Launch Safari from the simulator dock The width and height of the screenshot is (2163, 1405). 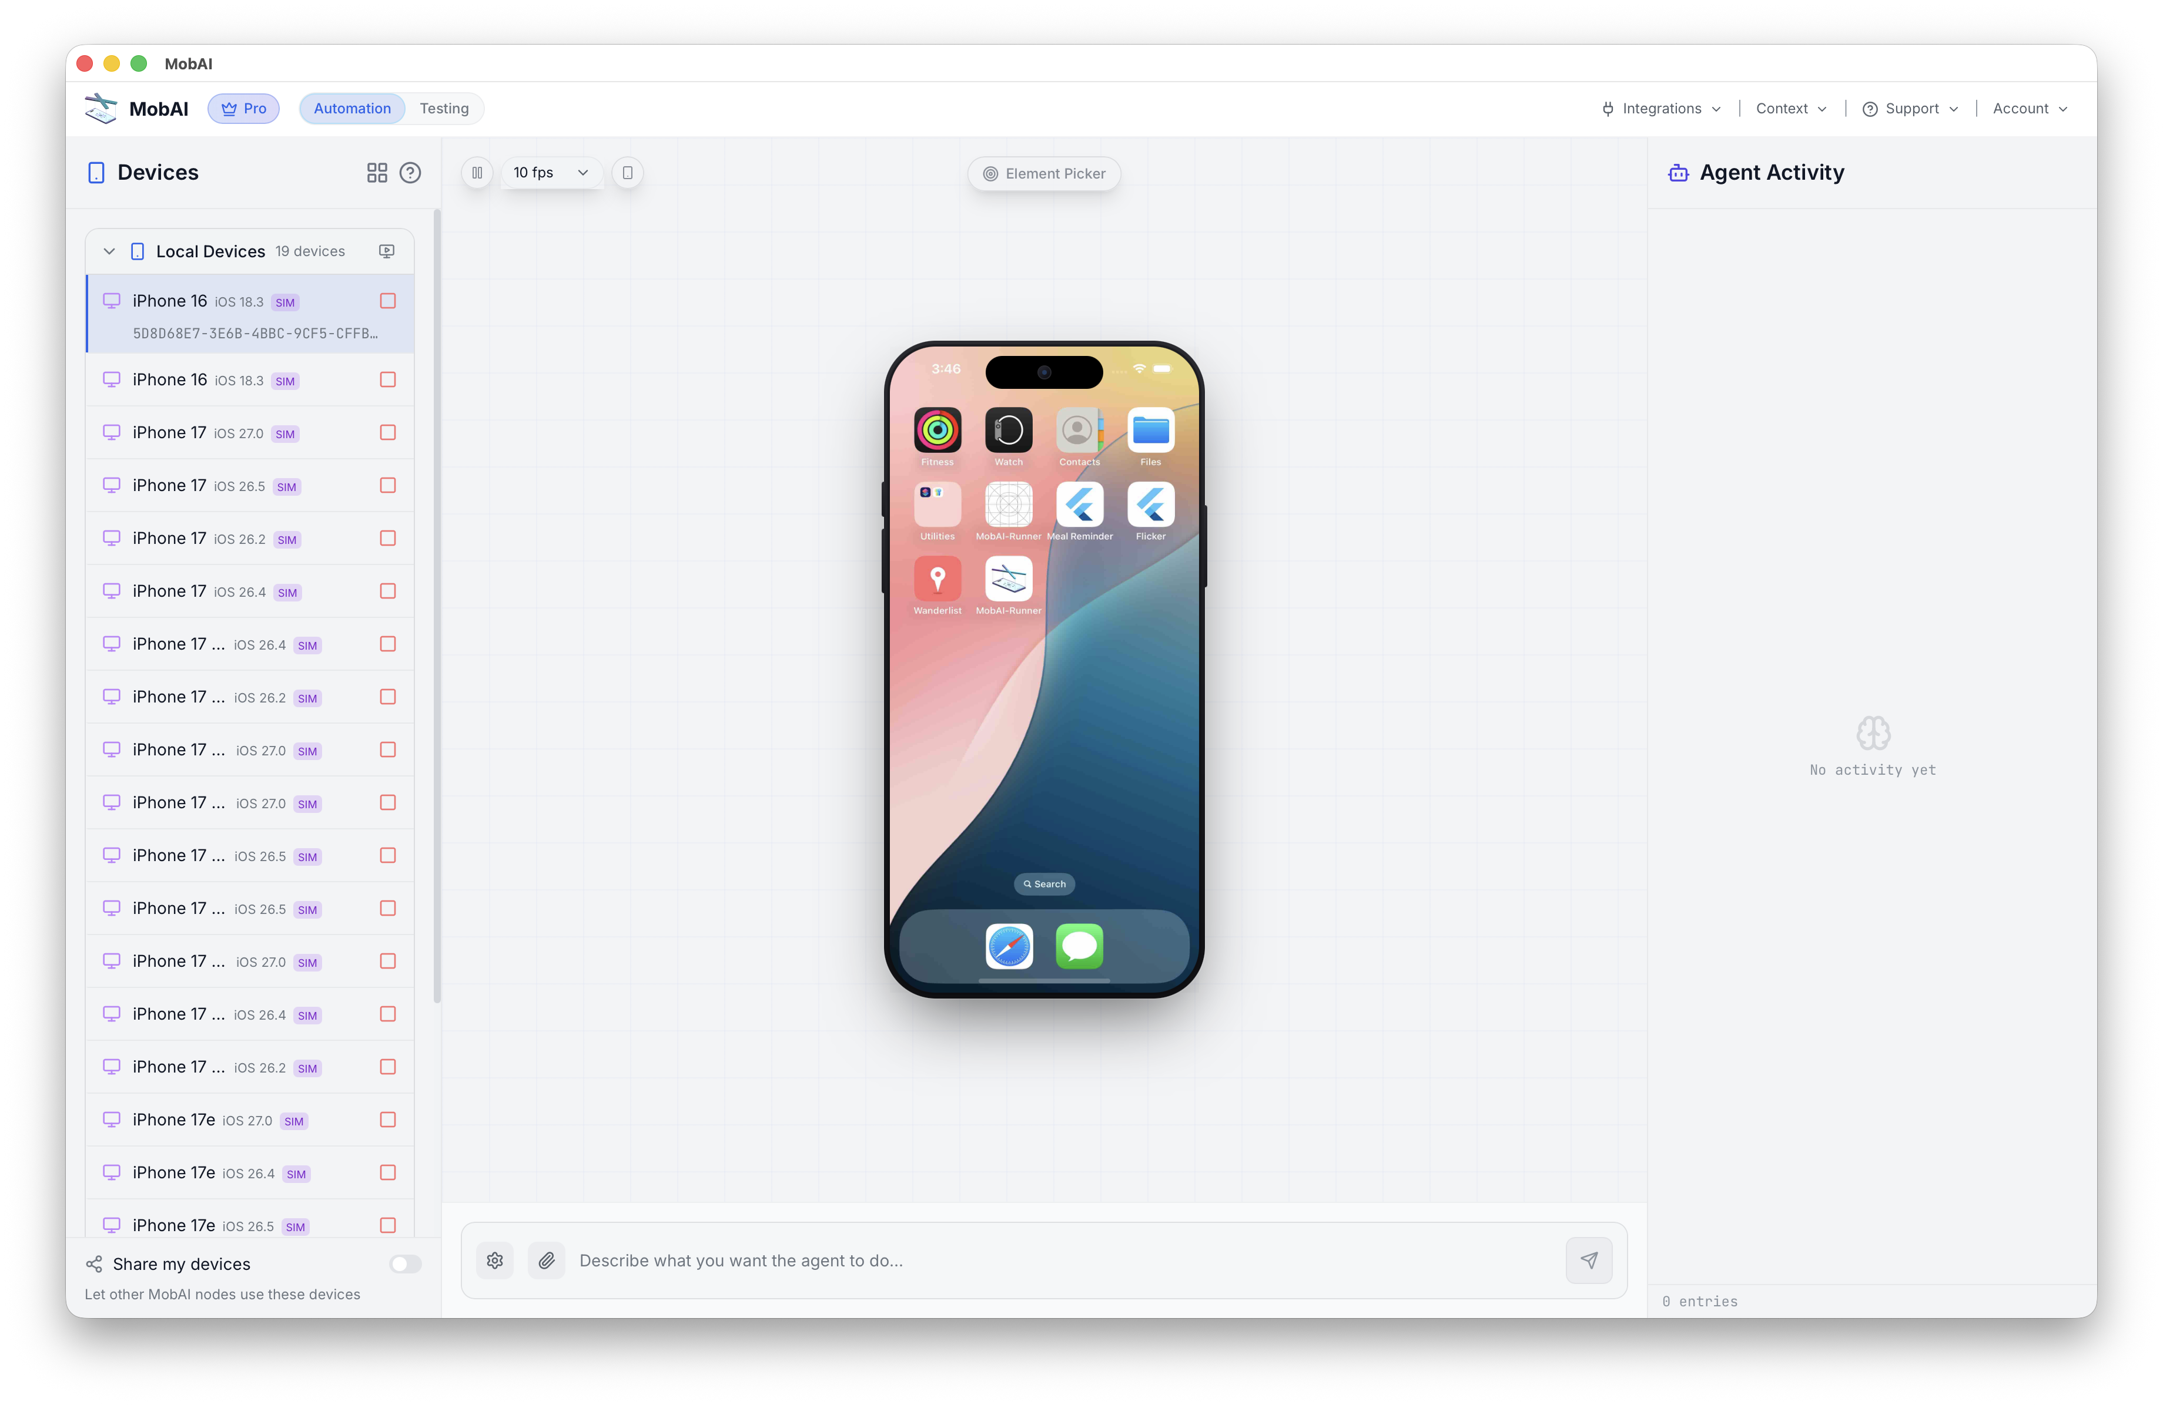click(1009, 946)
